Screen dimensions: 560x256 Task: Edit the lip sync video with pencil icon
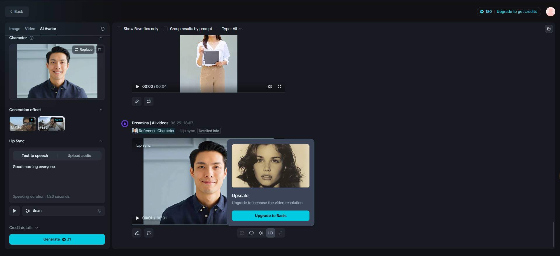(137, 233)
